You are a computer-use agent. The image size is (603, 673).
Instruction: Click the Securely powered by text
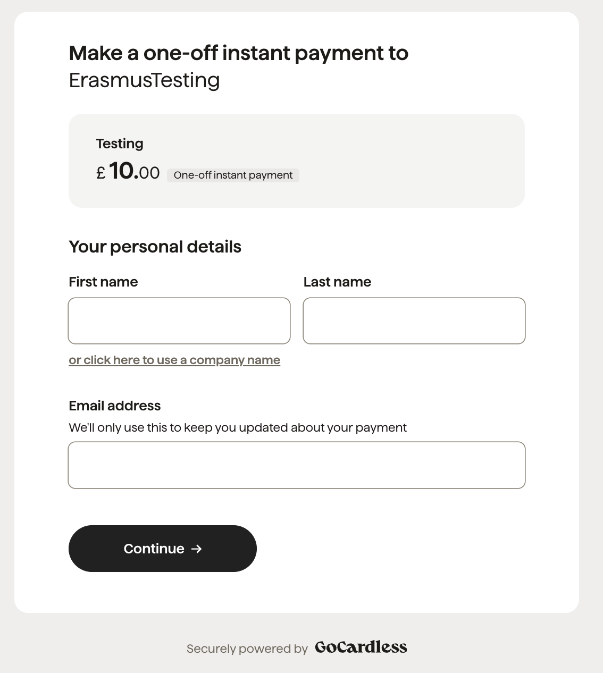[247, 649]
